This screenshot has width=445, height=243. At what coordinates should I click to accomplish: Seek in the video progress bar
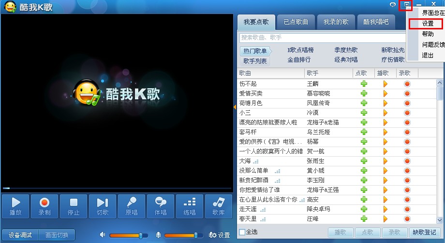117,188
